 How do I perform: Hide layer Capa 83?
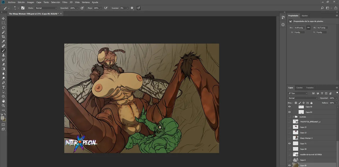[289, 112]
